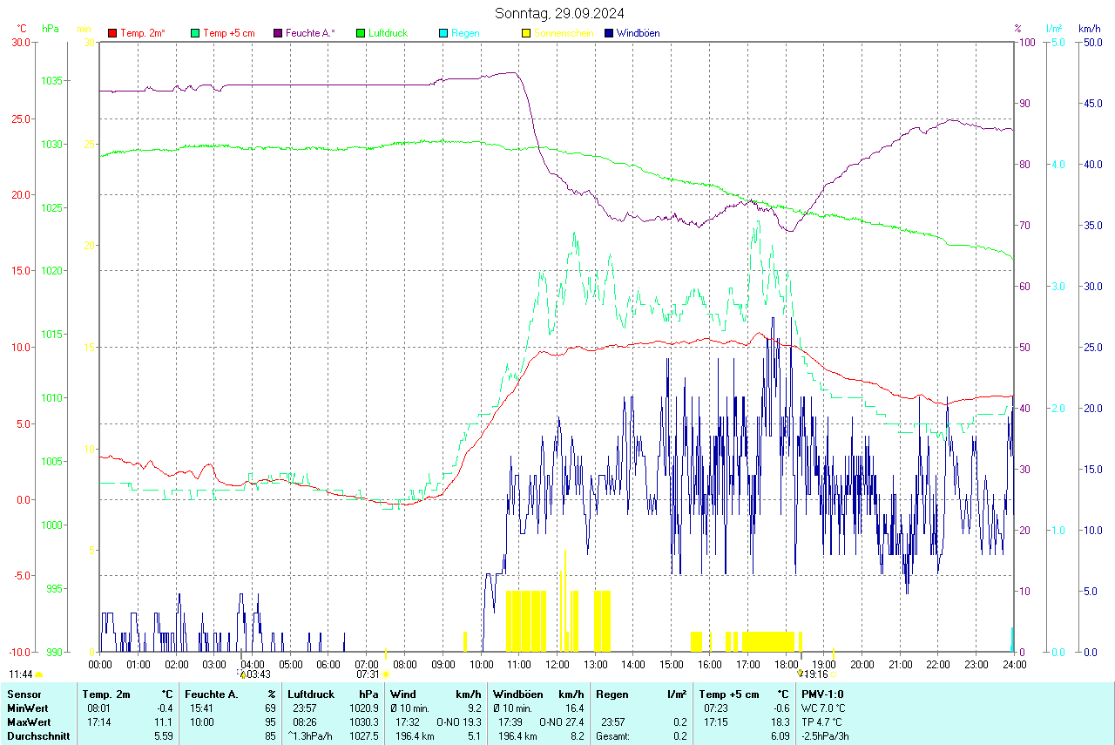This screenshot has width=1115, height=745.
Task: Select the 'Feuchte A.*' legend label
Action: [x=310, y=33]
